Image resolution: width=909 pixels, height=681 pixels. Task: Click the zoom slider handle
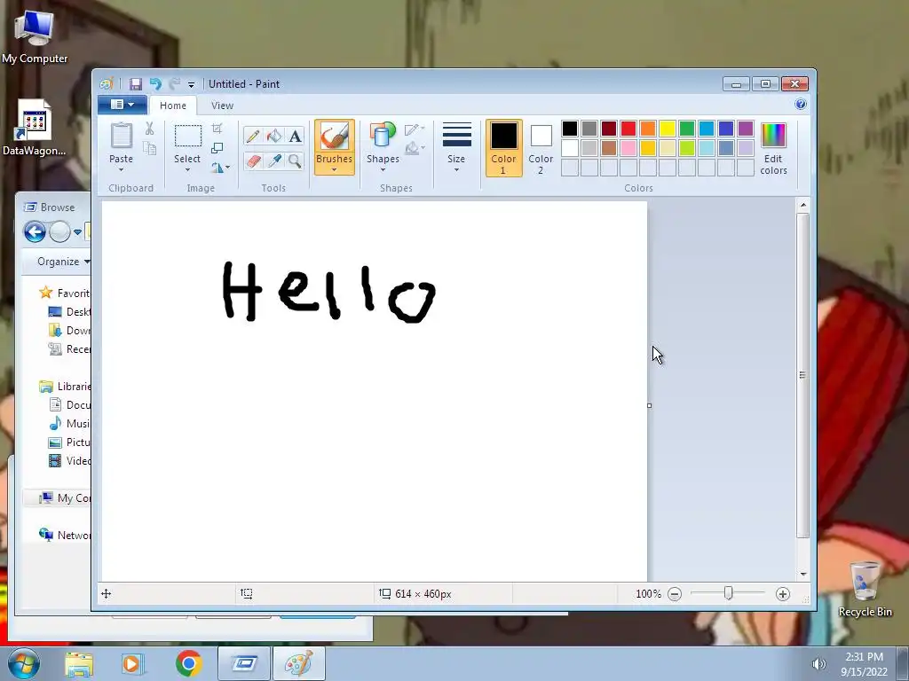pos(729,593)
